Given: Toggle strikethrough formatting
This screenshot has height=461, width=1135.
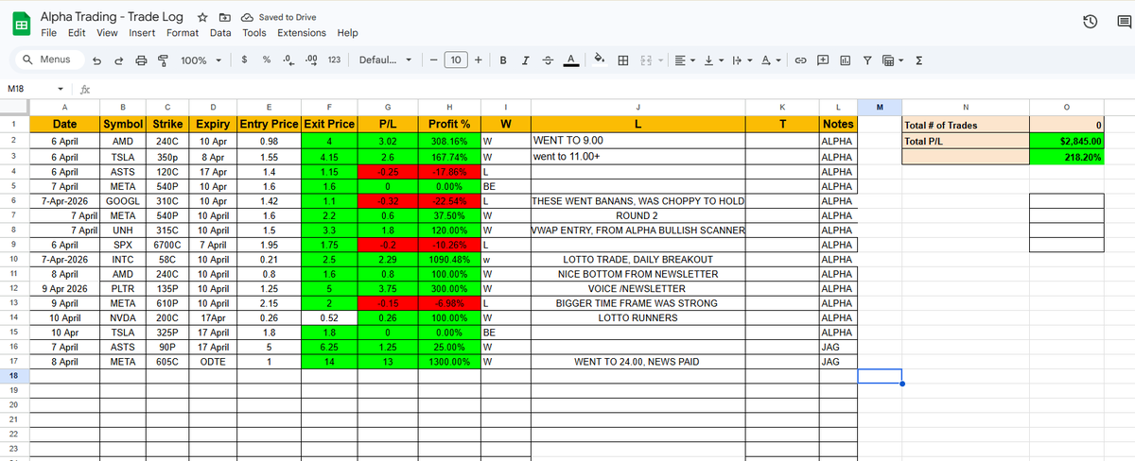Looking at the screenshot, I should click(548, 60).
